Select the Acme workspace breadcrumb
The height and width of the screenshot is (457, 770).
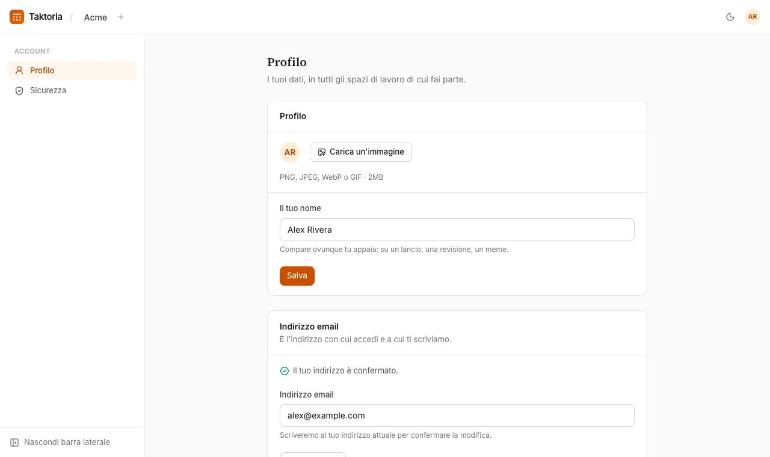click(x=96, y=17)
